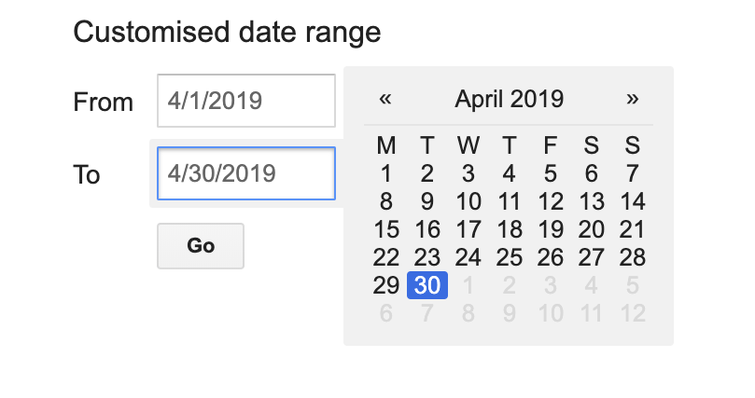Pick April 15 in the calendar

pyautogui.click(x=386, y=229)
